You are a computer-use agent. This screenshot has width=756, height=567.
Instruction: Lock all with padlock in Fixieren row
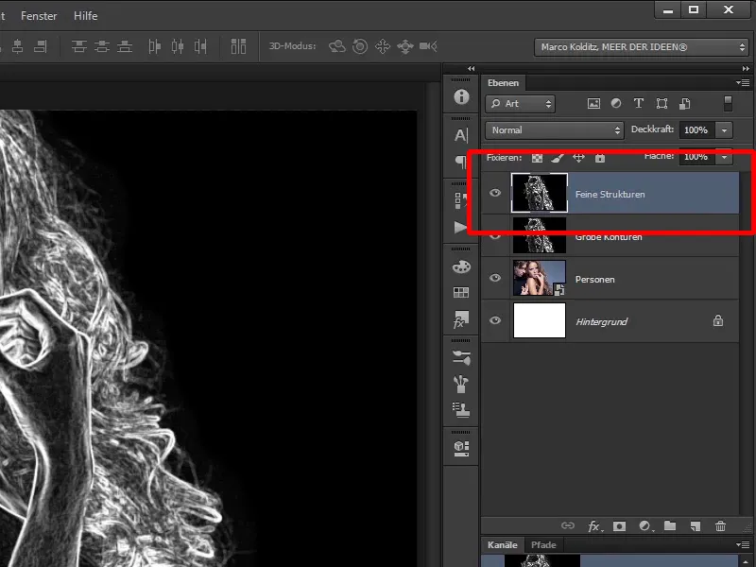600,158
